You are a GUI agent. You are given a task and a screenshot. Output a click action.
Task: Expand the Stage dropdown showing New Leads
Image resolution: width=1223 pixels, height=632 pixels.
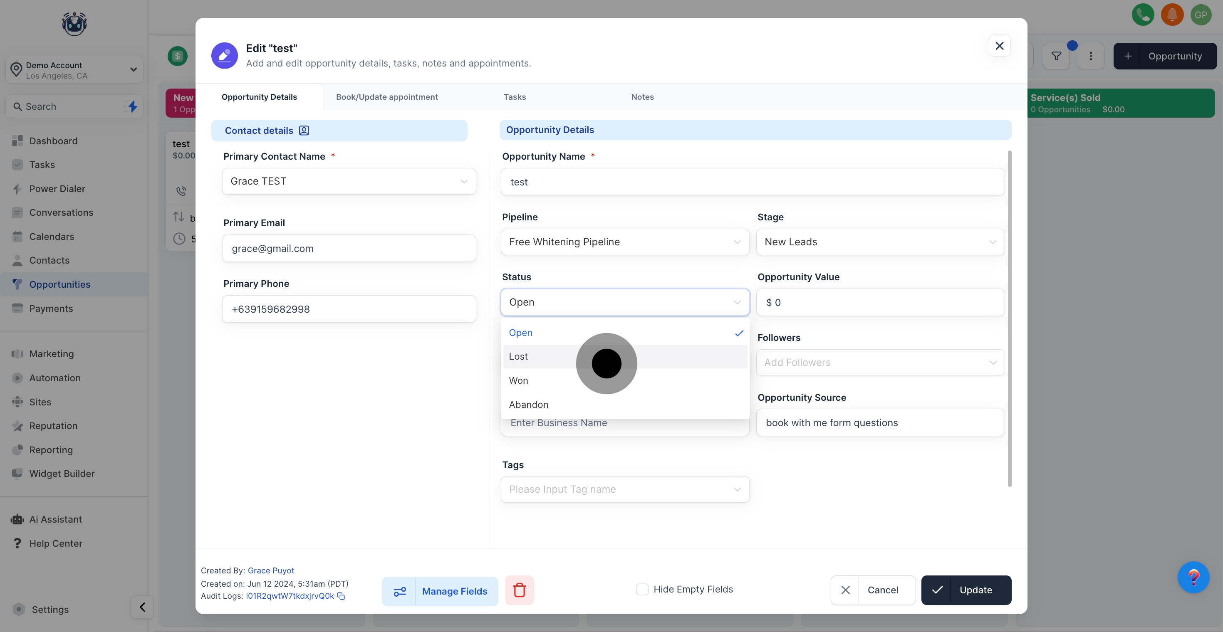(x=880, y=242)
